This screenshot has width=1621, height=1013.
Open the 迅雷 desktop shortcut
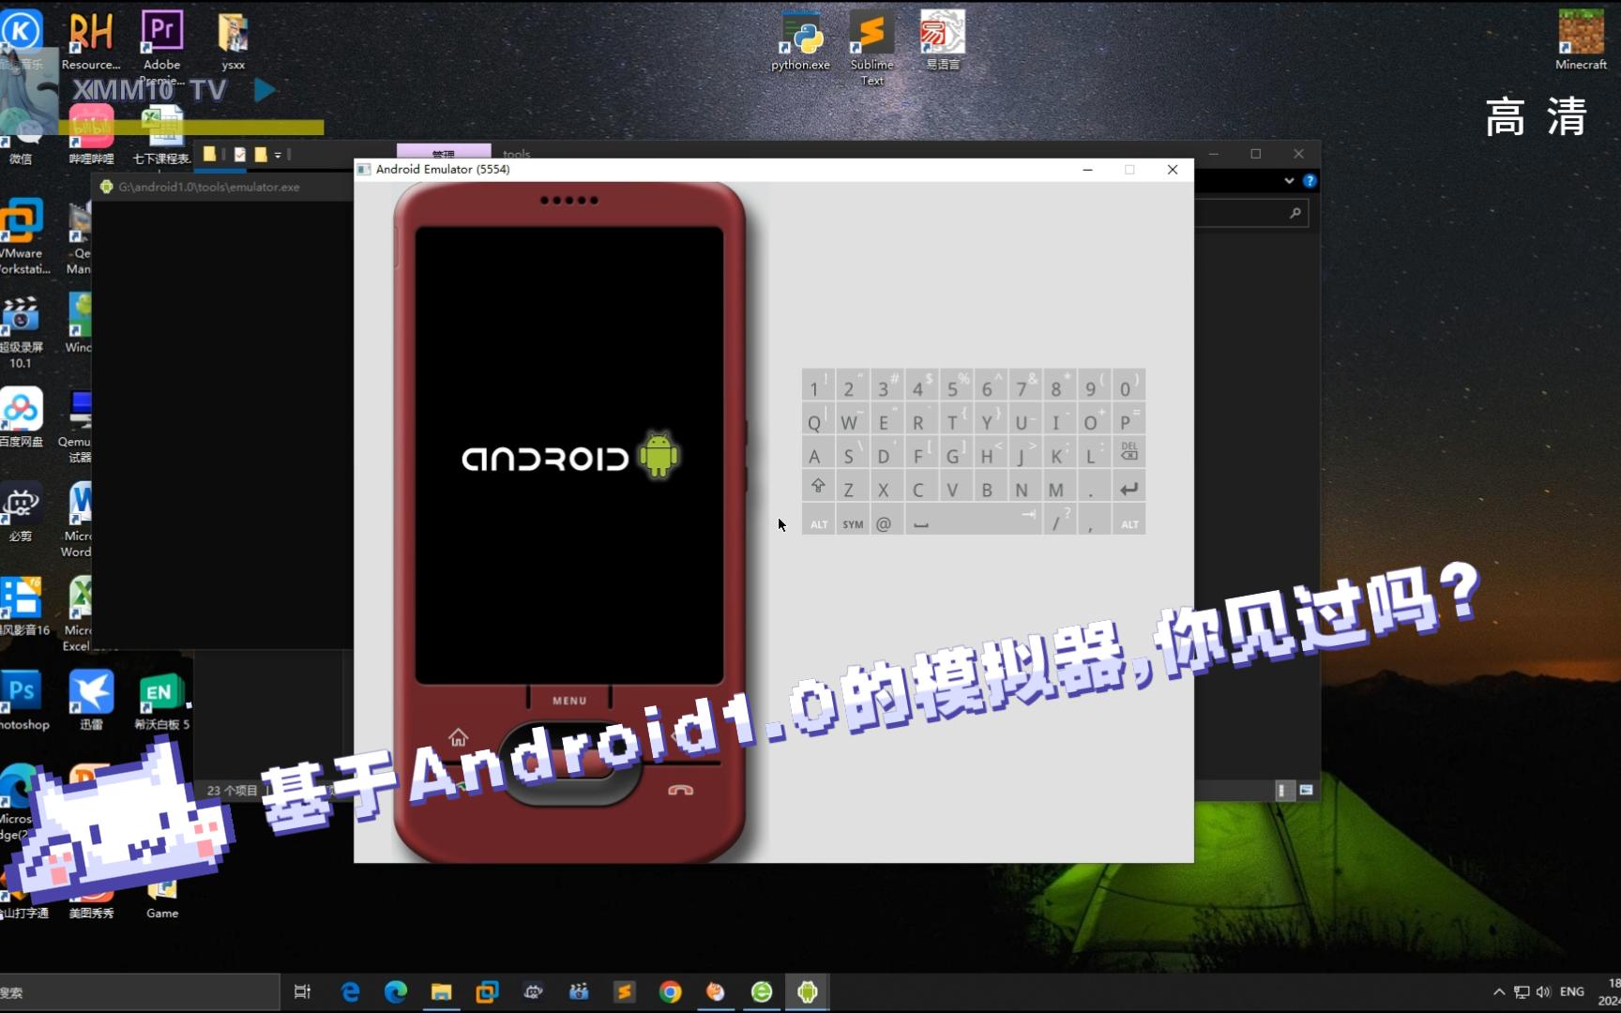pyautogui.click(x=91, y=700)
